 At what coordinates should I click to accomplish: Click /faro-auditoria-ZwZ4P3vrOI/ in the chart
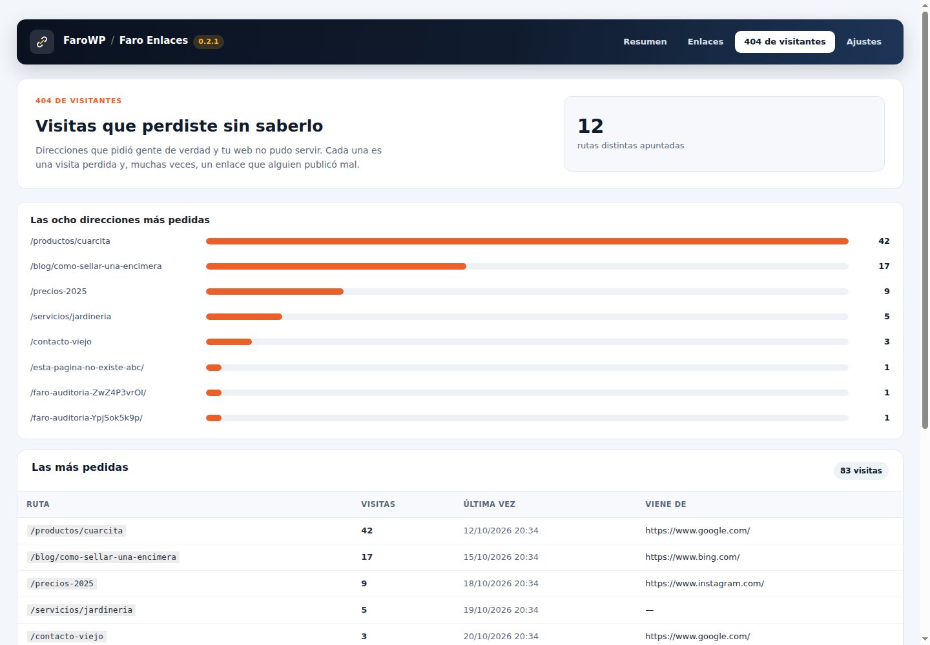(x=88, y=393)
